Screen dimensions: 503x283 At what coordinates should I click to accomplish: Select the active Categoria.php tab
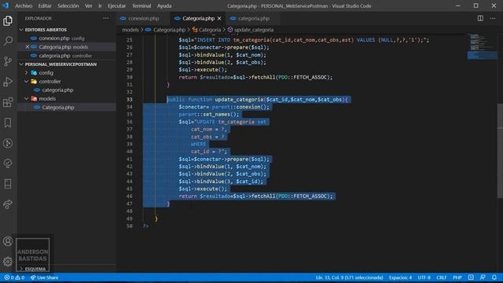pyautogui.click(x=198, y=19)
